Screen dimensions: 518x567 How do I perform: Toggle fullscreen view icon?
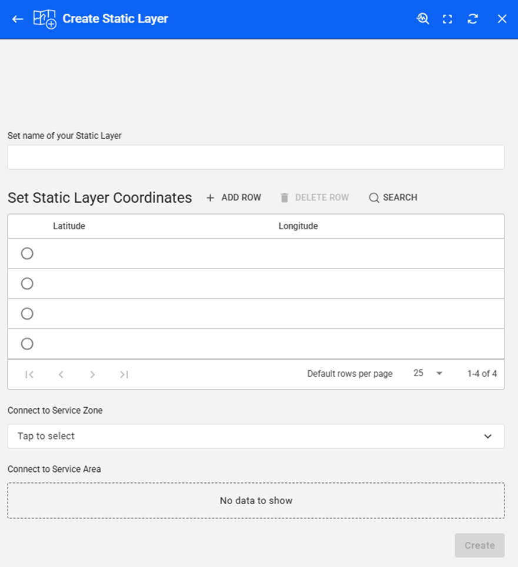pos(447,19)
